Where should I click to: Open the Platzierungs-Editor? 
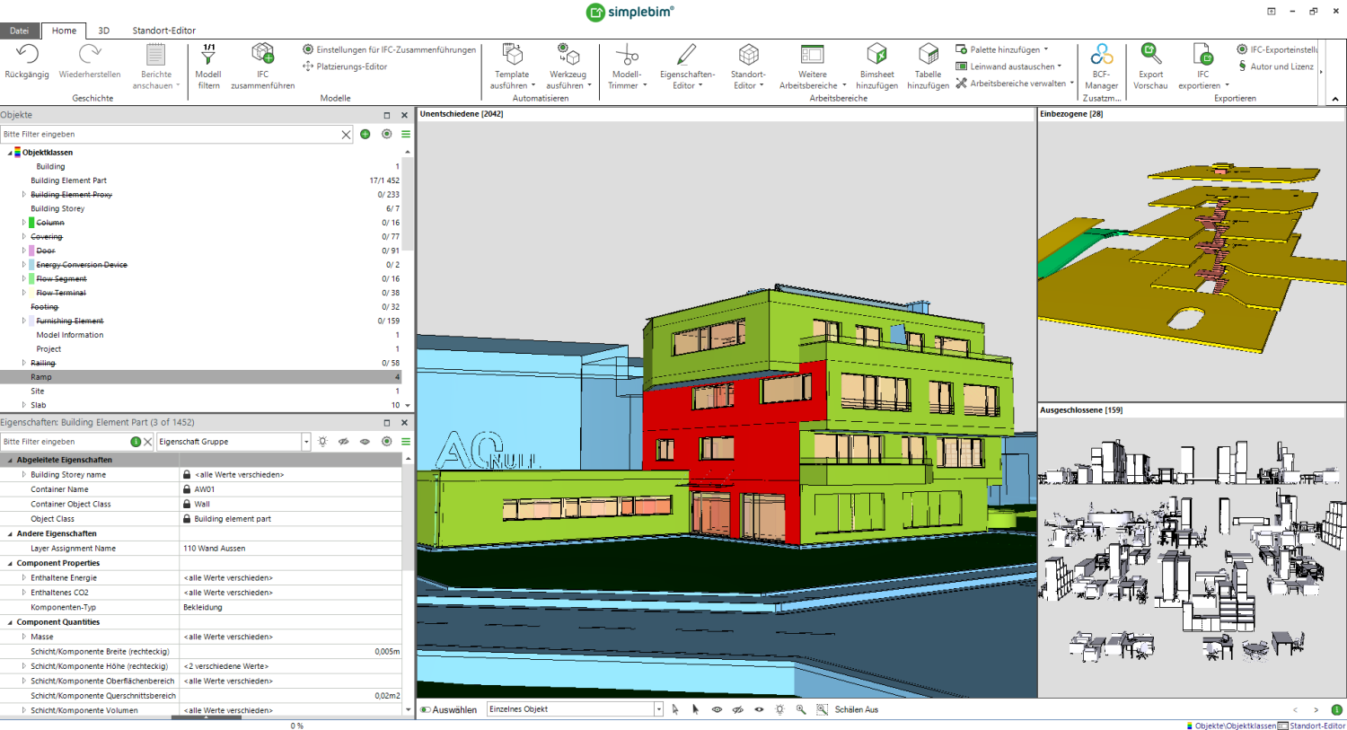(346, 66)
